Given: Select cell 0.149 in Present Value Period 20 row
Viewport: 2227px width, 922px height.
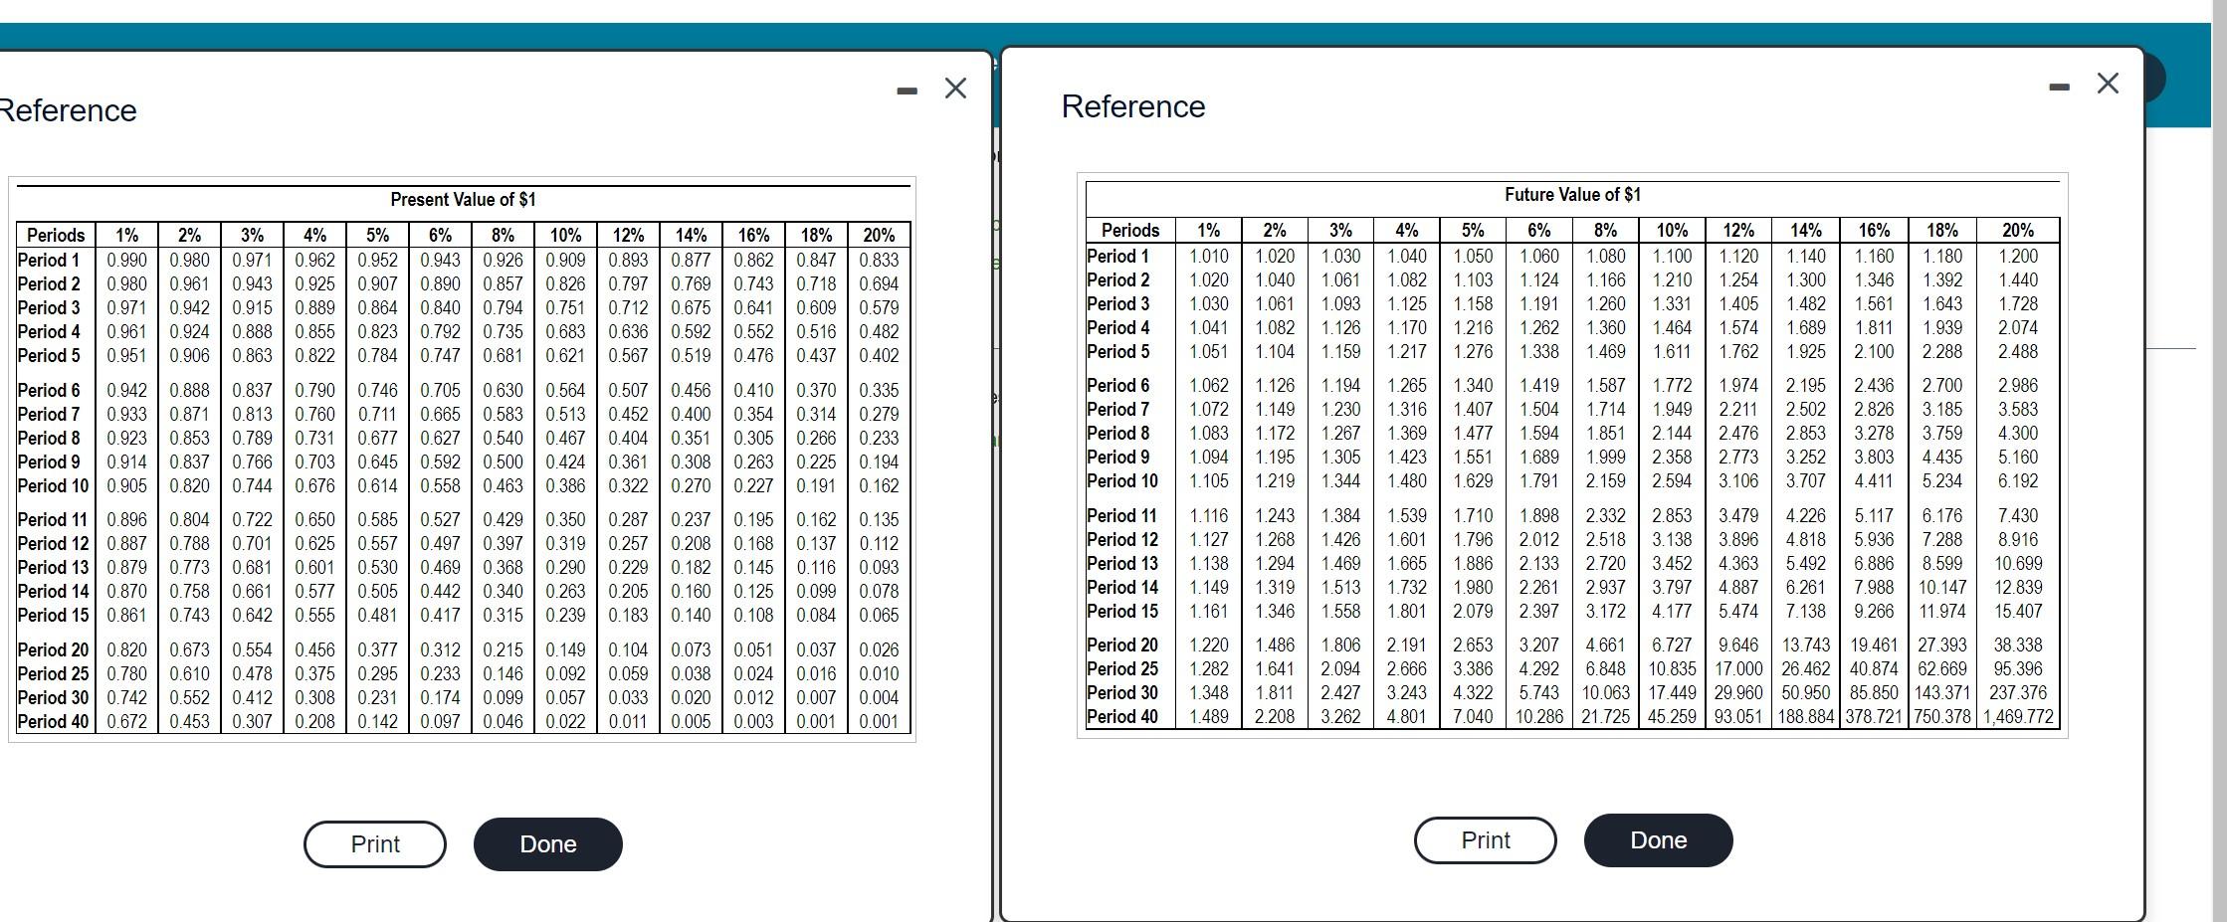Looking at the screenshot, I should pyautogui.click(x=565, y=650).
